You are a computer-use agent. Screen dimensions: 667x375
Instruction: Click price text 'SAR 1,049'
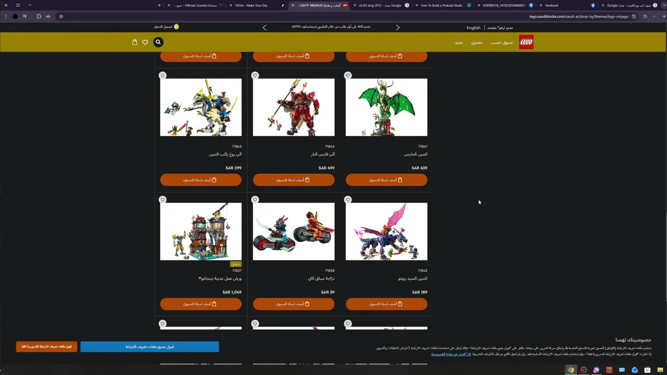[x=232, y=292]
